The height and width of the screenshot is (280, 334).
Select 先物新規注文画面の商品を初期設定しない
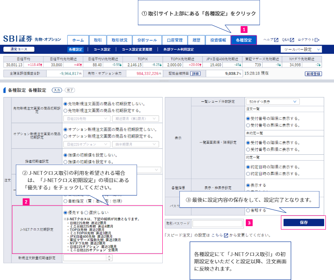[66, 104]
